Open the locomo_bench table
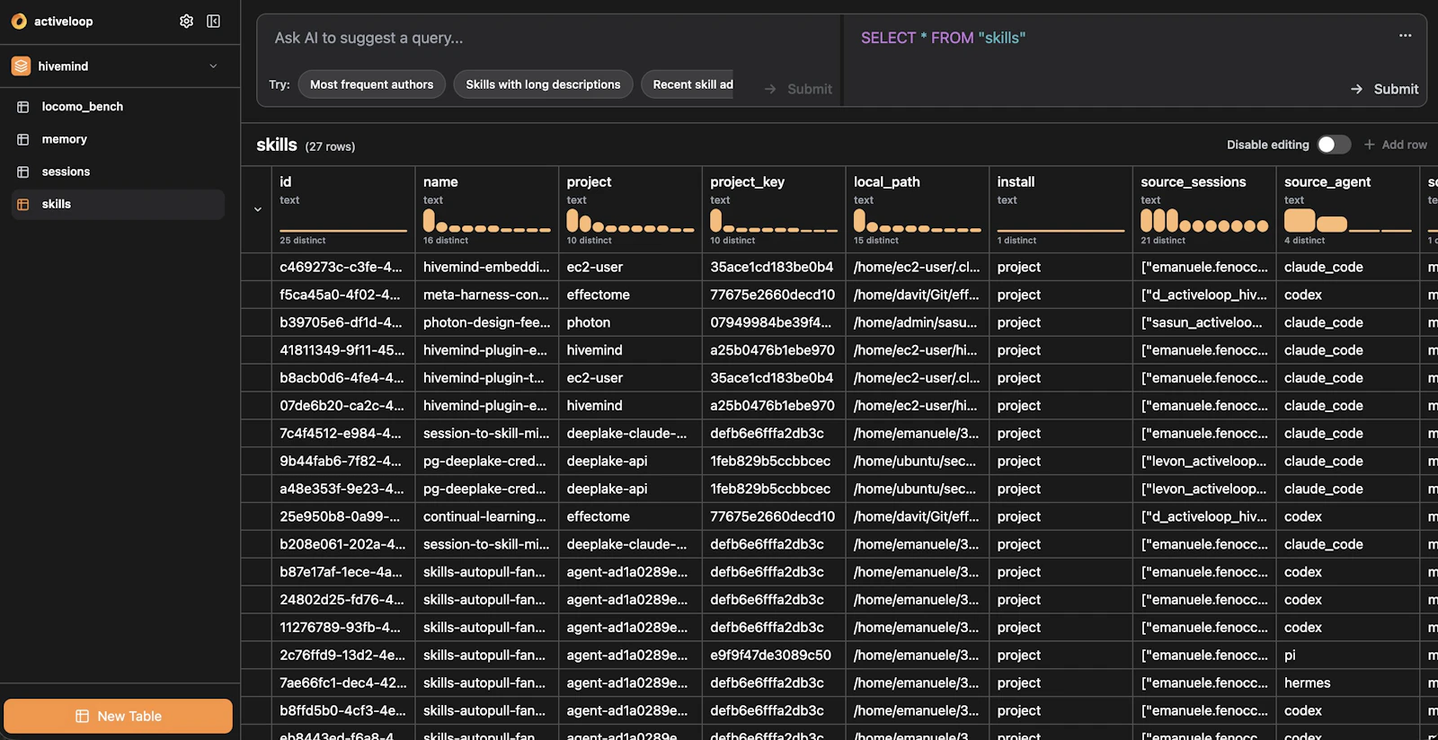The width and height of the screenshot is (1438, 740). 119,107
